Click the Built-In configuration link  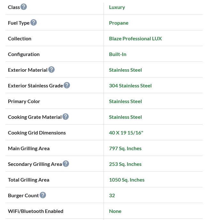point(118,54)
